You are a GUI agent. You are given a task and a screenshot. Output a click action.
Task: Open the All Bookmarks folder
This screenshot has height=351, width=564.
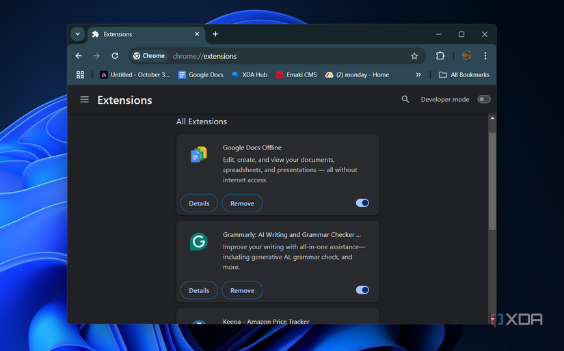click(464, 75)
